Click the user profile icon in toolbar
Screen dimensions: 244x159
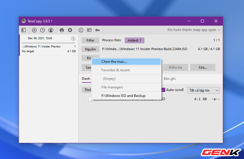51,30
